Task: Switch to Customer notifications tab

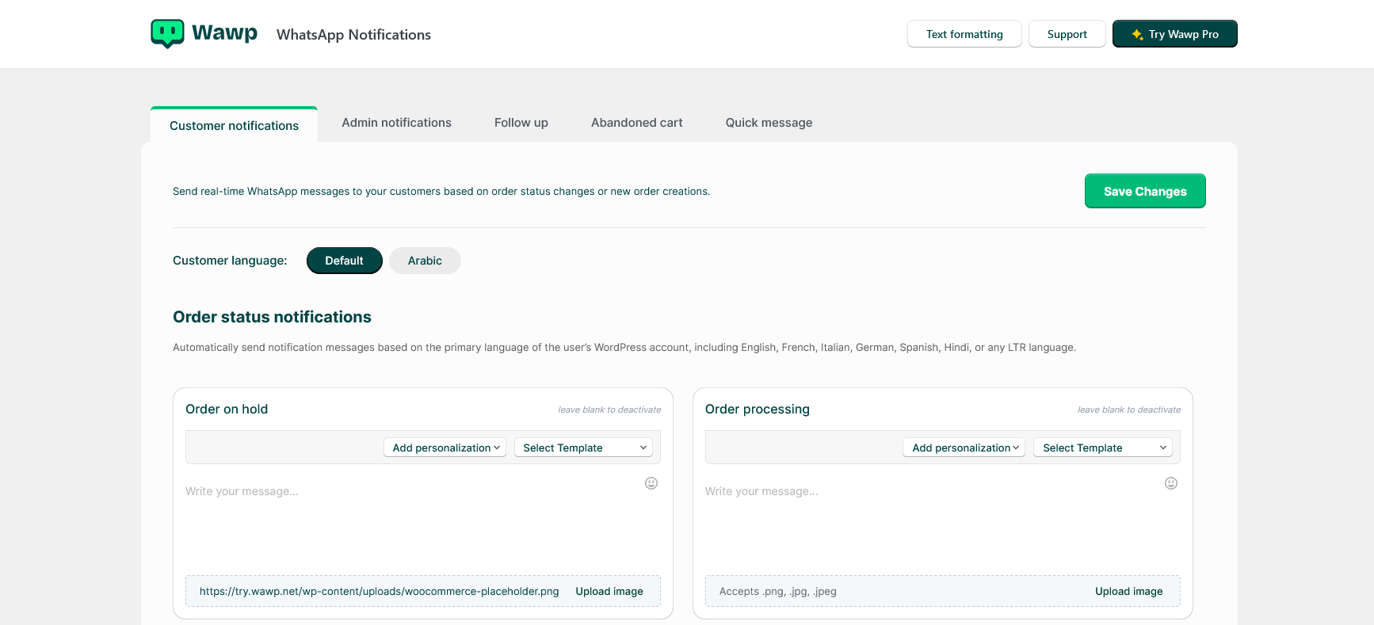Action: coord(234,125)
